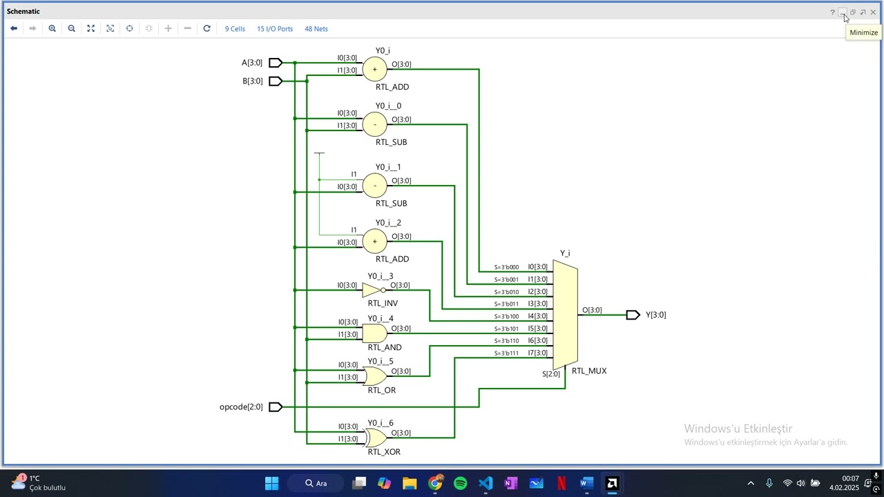Select the RTL_OR gate Y0_i__5
The height and width of the screenshot is (497, 884).
pyautogui.click(x=374, y=376)
